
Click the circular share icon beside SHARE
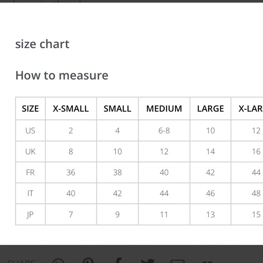tap(58, 261)
